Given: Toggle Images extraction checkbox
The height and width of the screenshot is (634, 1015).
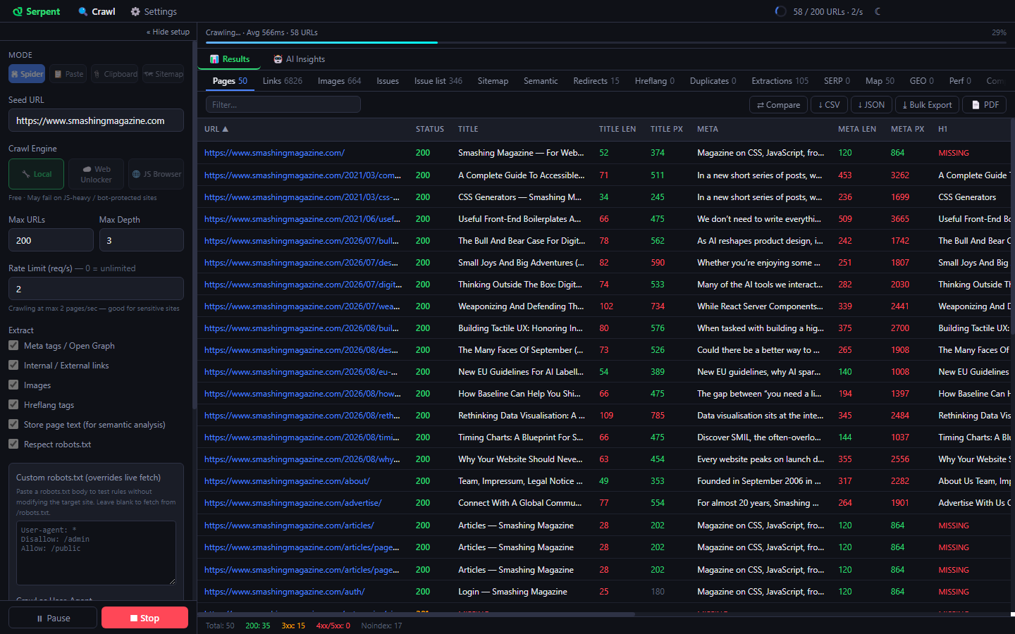Looking at the screenshot, I should click(13, 385).
